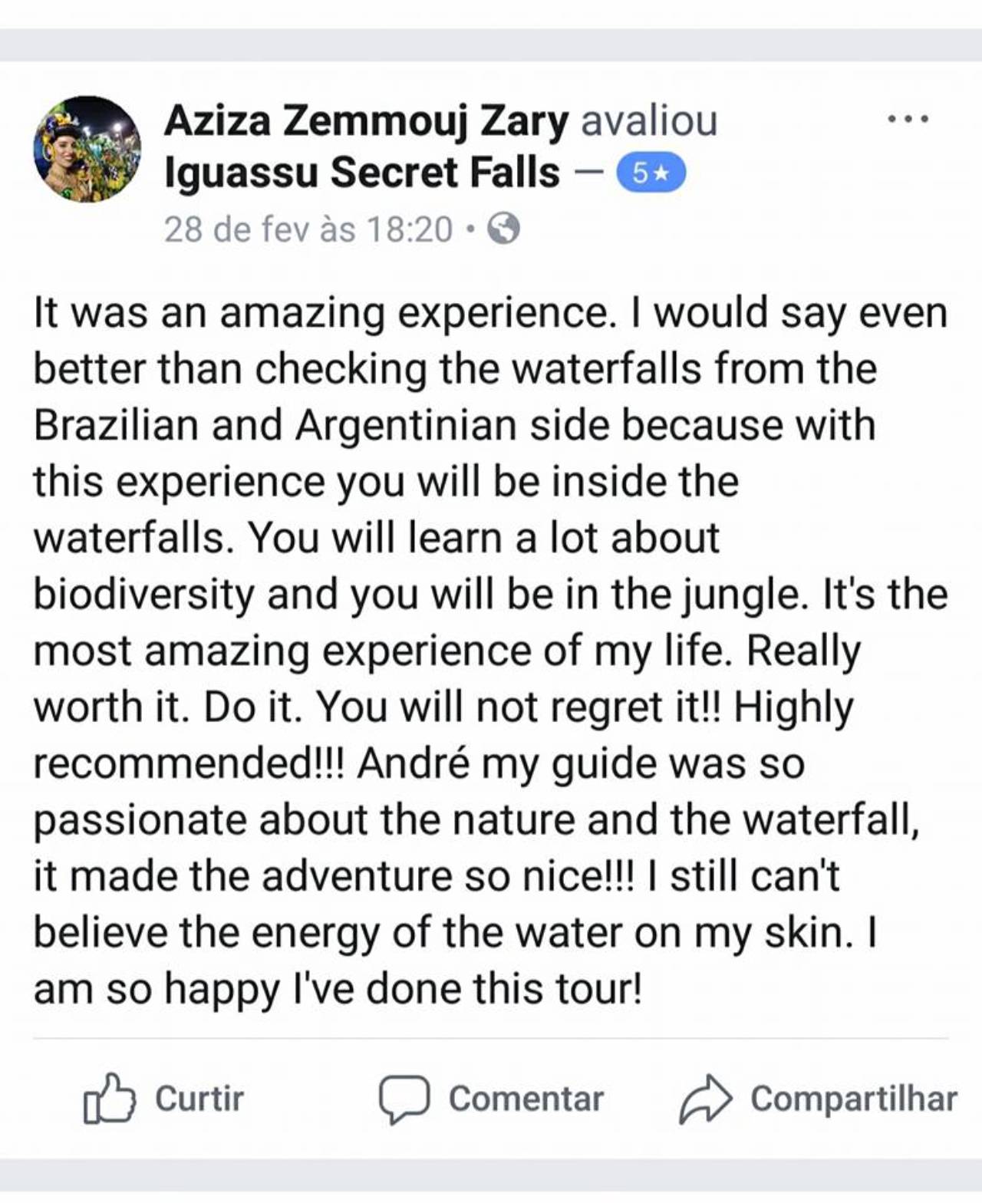The image size is (982, 1203).
Task: Click the globe public audience icon
Action: click(504, 229)
